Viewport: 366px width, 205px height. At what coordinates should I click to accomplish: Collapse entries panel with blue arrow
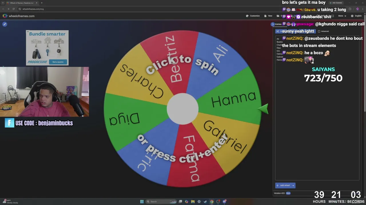click(273, 24)
